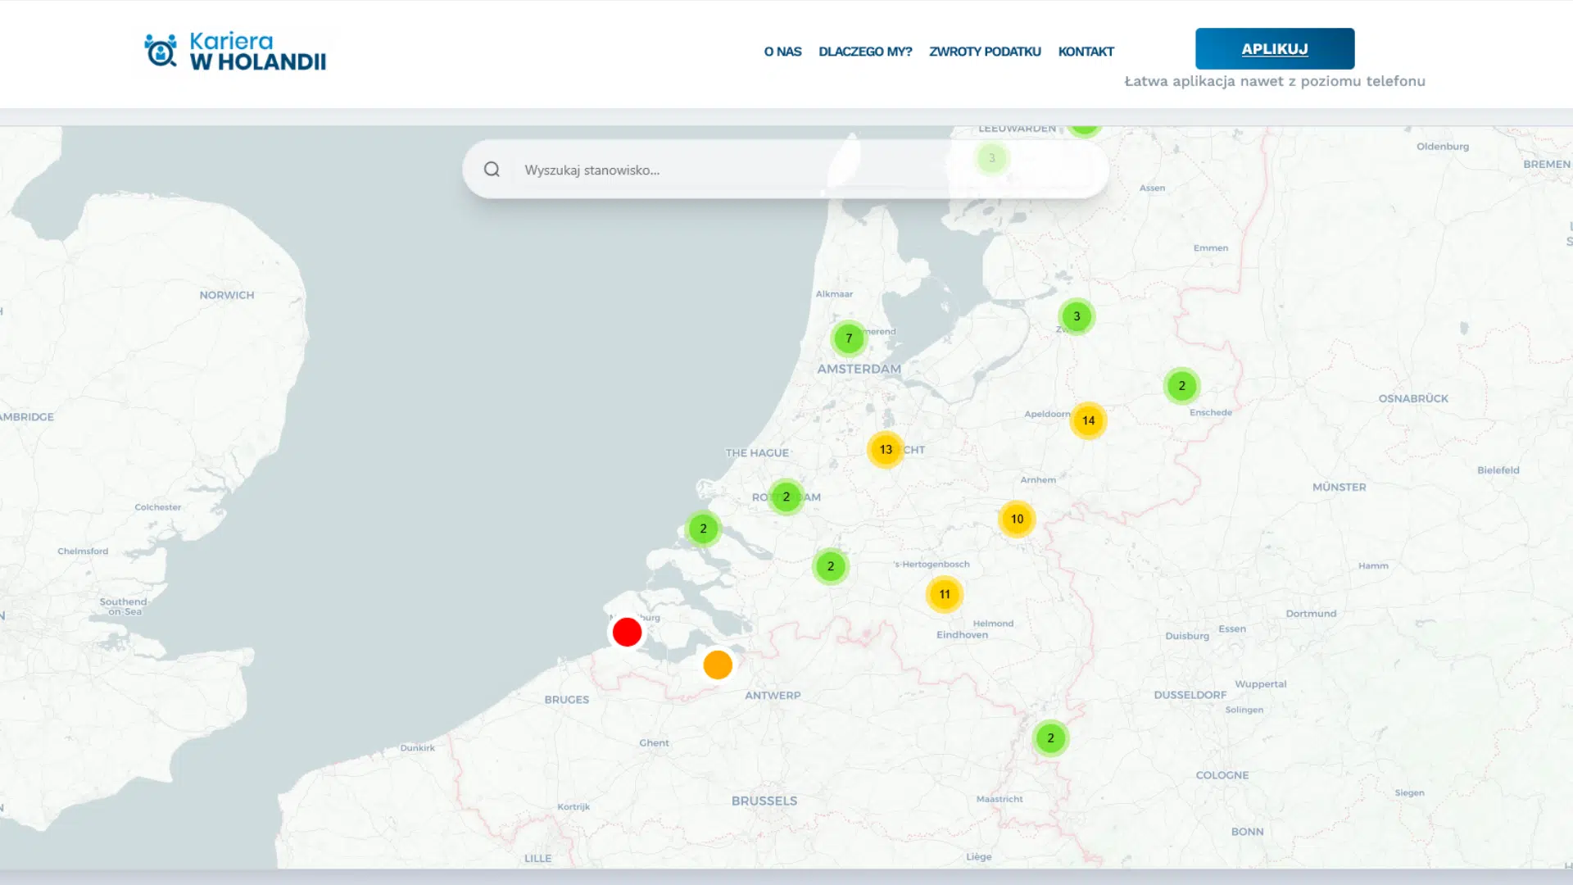The image size is (1573, 885).
Task: Click green cluster 2 near Enschede
Action: coord(1181,385)
